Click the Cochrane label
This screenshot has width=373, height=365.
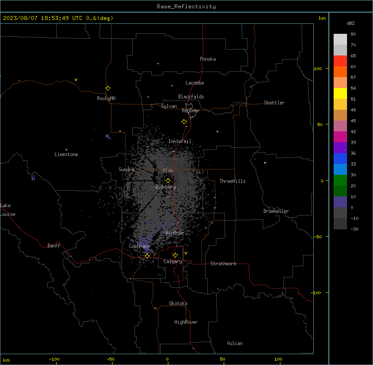point(139,246)
